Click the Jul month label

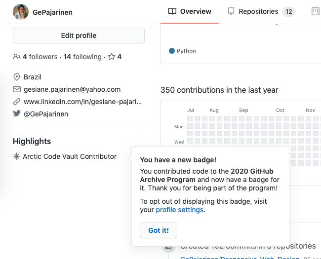point(191,111)
